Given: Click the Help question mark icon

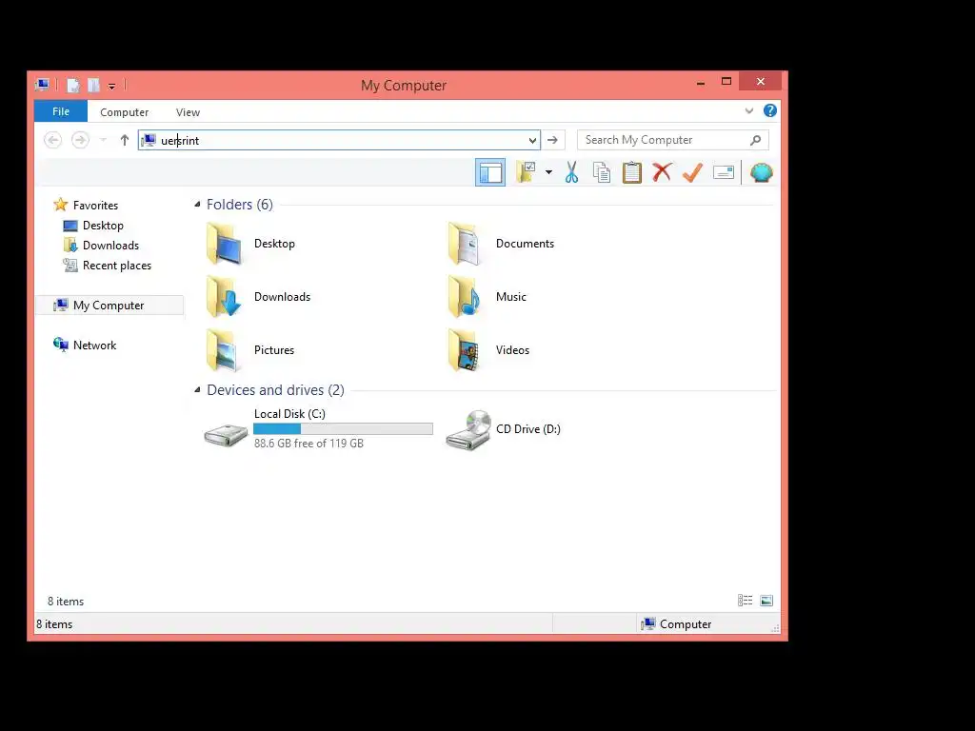Looking at the screenshot, I should (x=769, y=110).
